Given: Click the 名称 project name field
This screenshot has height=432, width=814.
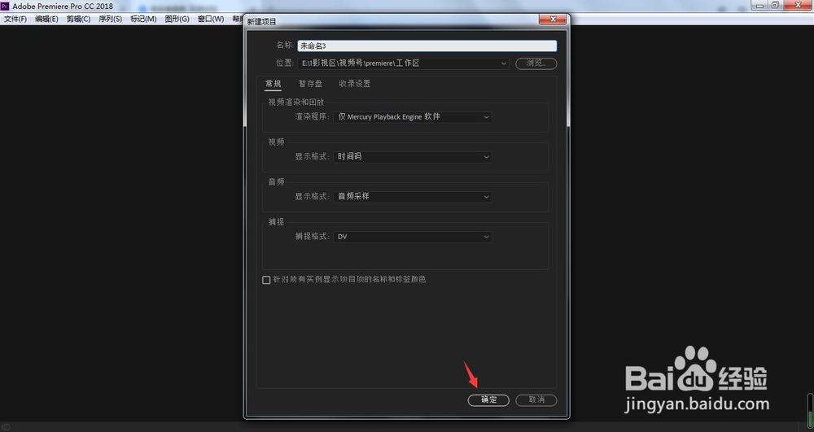Looking at the screenshot, I should 427,46.
